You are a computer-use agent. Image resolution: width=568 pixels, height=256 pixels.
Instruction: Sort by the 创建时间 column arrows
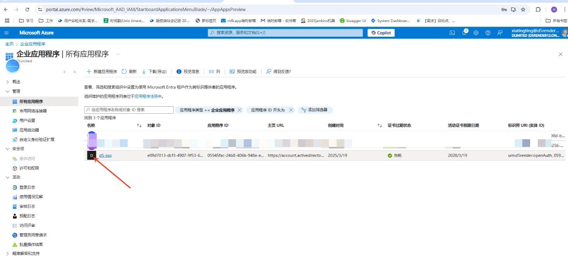380,126
